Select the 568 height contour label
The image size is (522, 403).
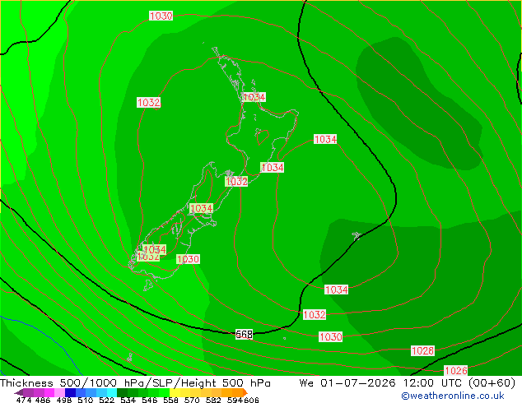click(244, 334)
